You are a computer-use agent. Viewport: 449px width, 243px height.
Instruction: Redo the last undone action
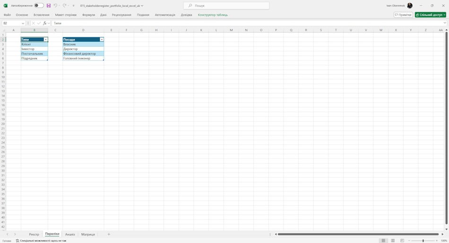tap(64, 6)
